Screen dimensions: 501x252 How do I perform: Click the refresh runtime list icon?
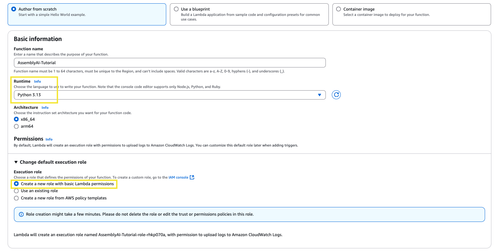coord(336,95)
